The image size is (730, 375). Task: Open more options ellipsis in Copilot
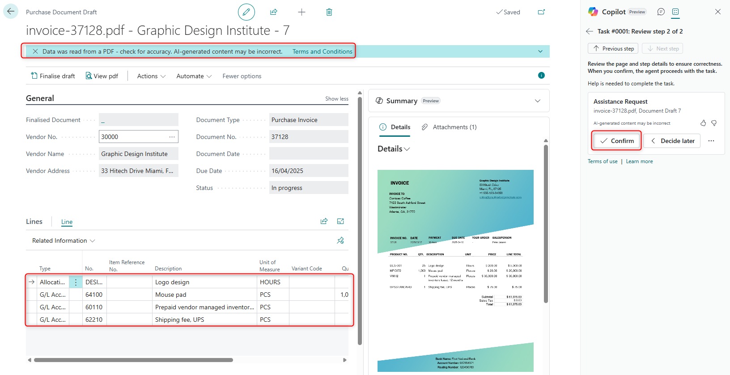point(711,141)
